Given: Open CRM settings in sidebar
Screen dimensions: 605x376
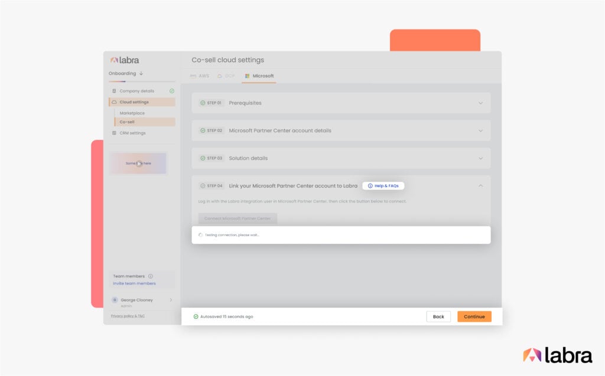Looking at the screenshot, I should [x=132, y=133].
